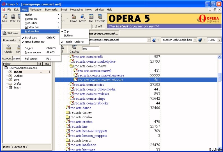Collapse the open rec.arts.comics.marvel folder
This screenshot has height=152, width=223.
click(72, 66)
